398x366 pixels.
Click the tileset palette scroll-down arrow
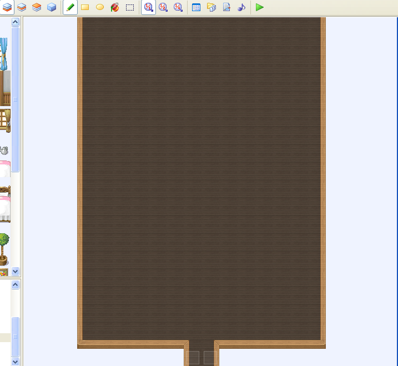click(x=15, y=271)
